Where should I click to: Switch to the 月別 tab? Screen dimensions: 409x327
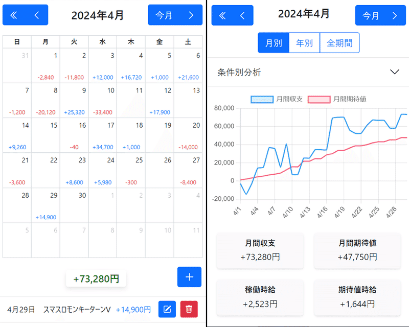tap(273, 43)
